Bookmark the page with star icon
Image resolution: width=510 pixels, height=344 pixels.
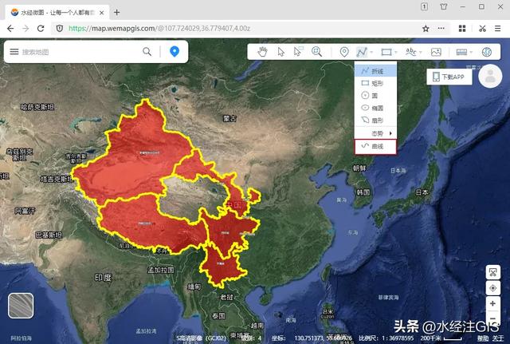click(426, 29)
